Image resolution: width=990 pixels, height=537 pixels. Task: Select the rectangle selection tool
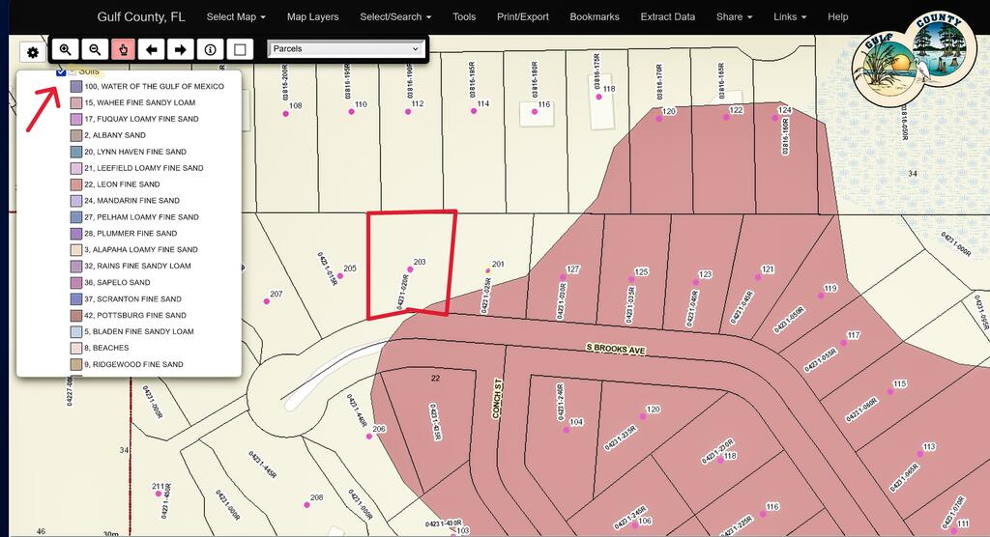click(240, 49)
